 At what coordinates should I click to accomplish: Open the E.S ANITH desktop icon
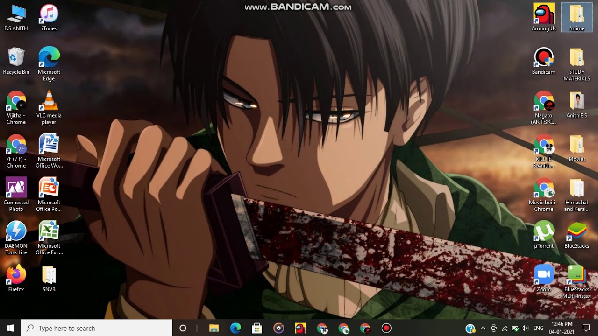pos(16,18)
